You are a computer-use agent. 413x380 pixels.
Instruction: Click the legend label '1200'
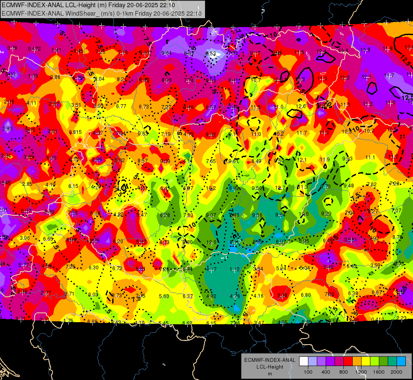pyautogui.click(x=361, y=372)
